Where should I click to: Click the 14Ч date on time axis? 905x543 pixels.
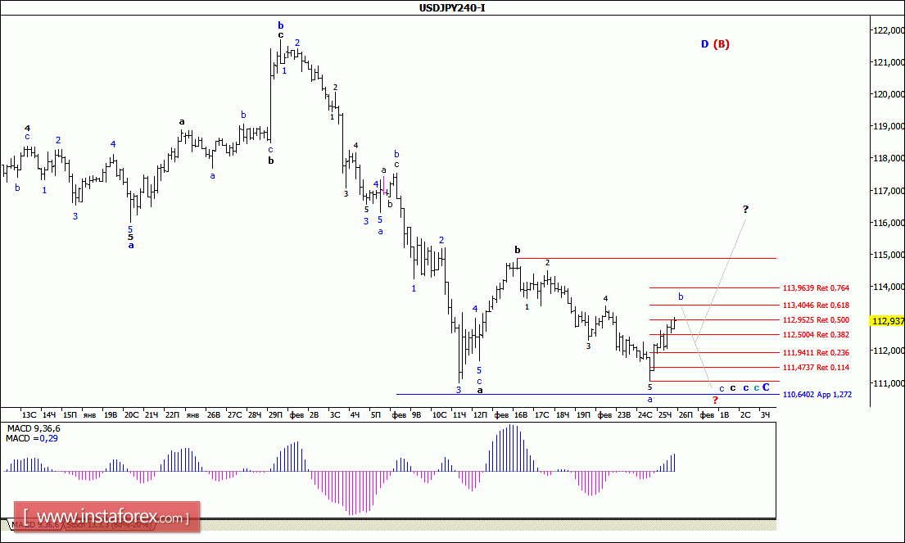(49, 414)
